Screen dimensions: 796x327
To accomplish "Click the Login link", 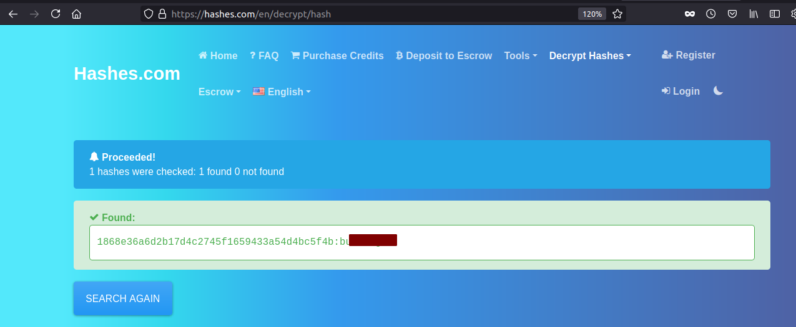I will pos(681,91).
